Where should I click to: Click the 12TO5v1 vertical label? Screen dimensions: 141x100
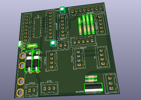(x=45, y=61)
